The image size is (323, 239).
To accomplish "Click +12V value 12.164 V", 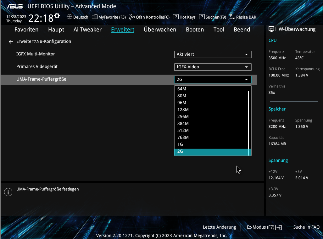I will [x=276, y=178].
